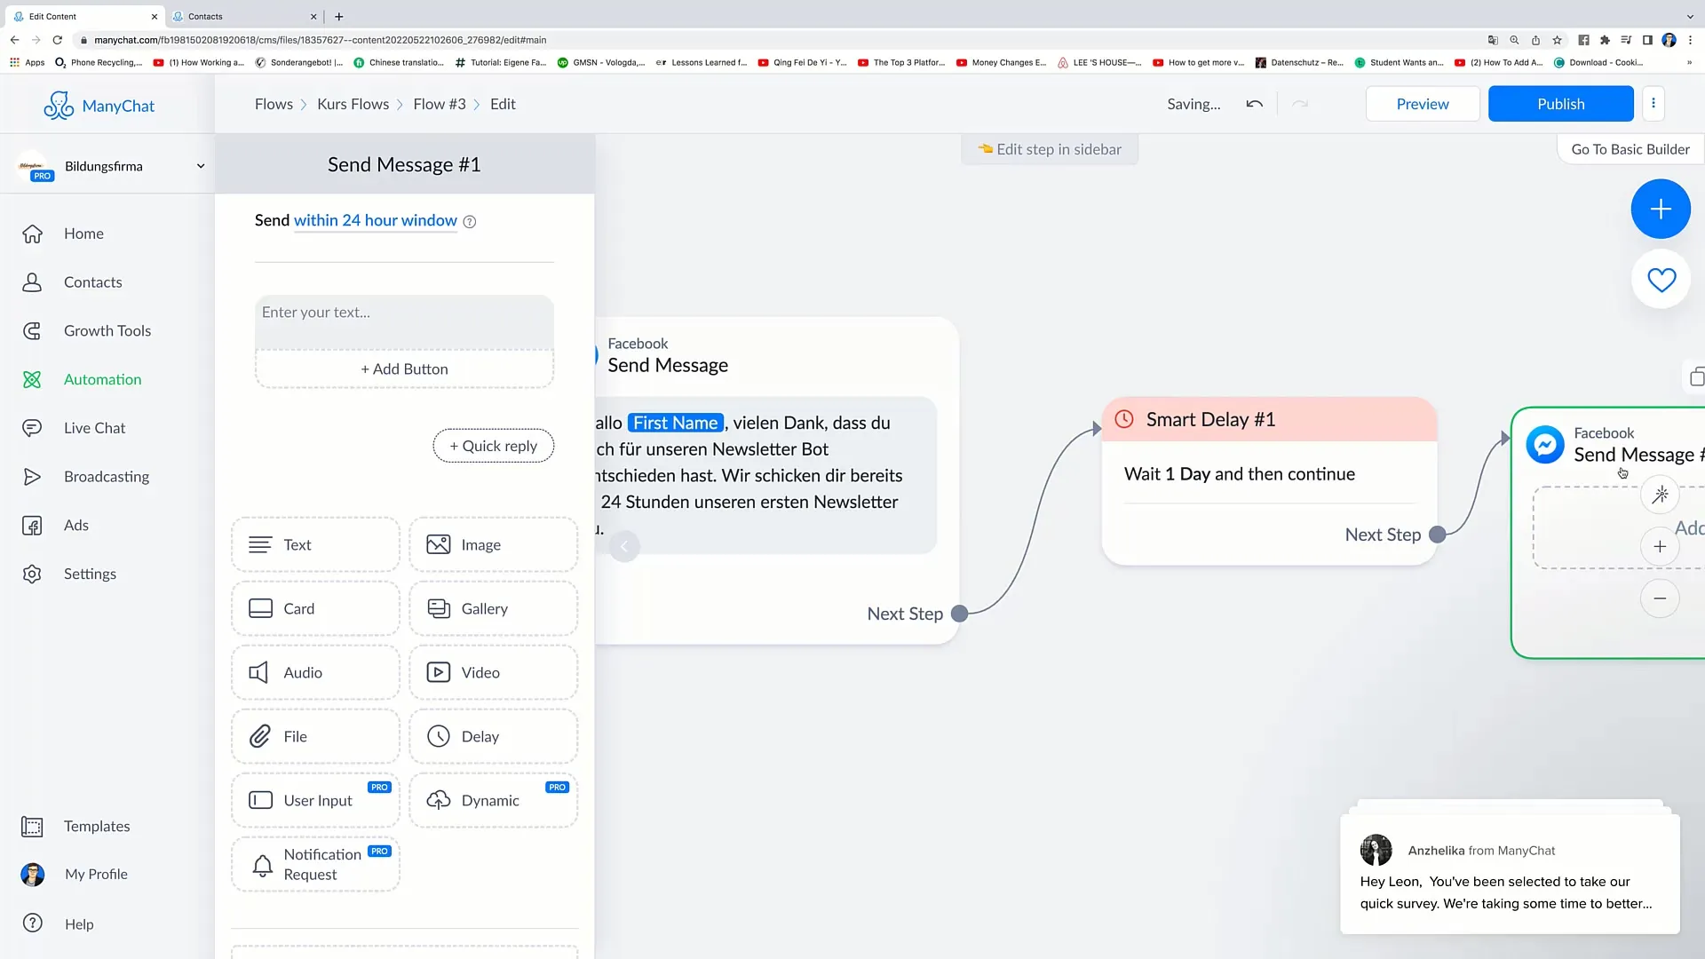The height and width of the screenshot is (959, 1705).
Task: Click the copy icon at canvas edge
Action: click(1696, 376)
